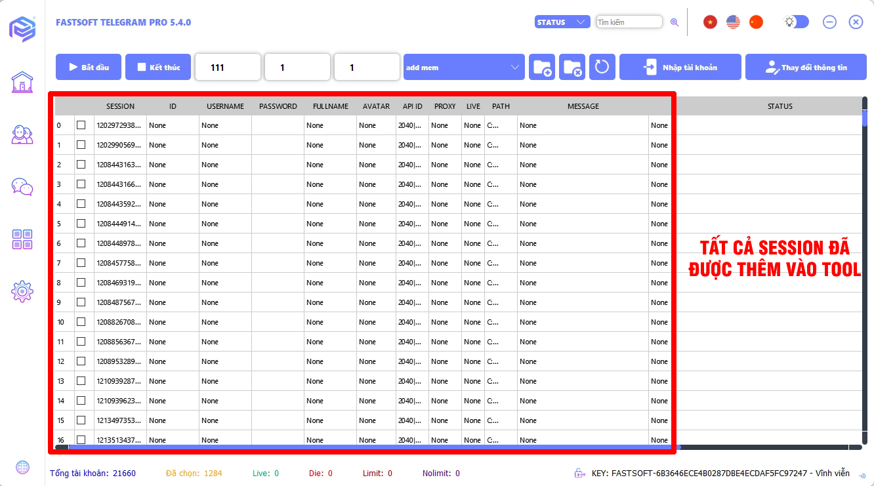Image resolution: width=874 pixels, height=486 pixels.
Task: Click the FASTSOFT license key text
Action: 720,473
